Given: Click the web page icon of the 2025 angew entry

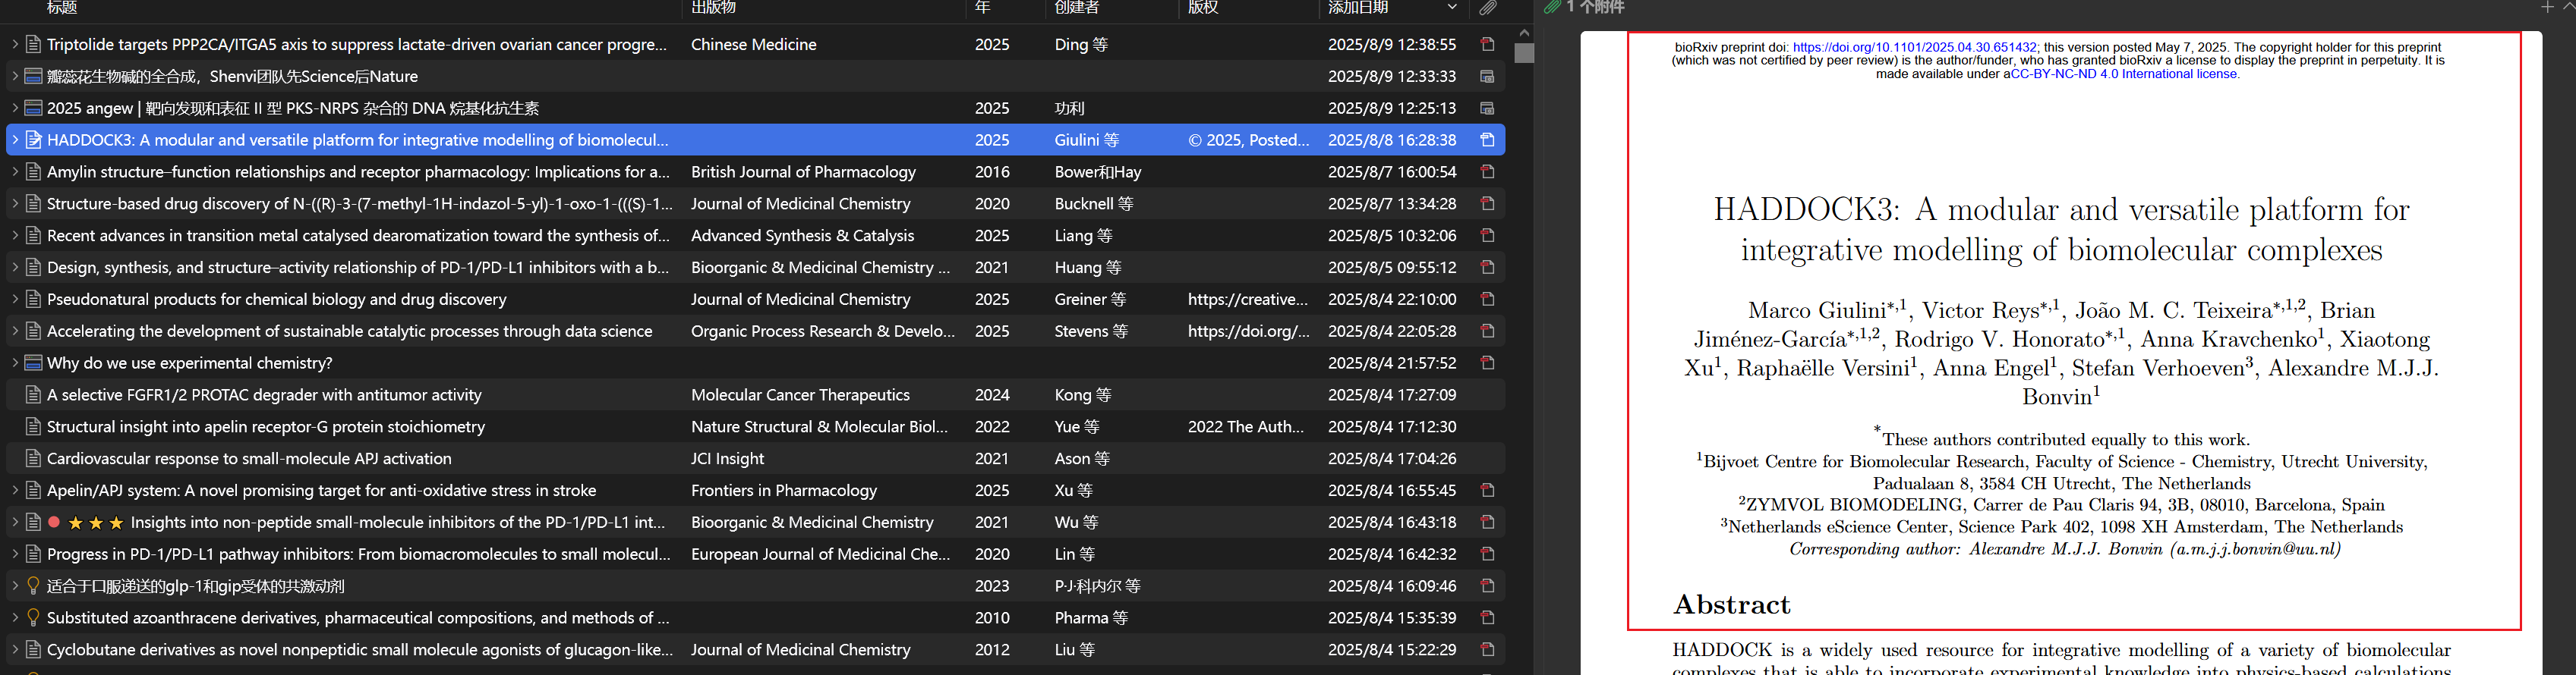Looking at the screenshot, I should 33,108.
